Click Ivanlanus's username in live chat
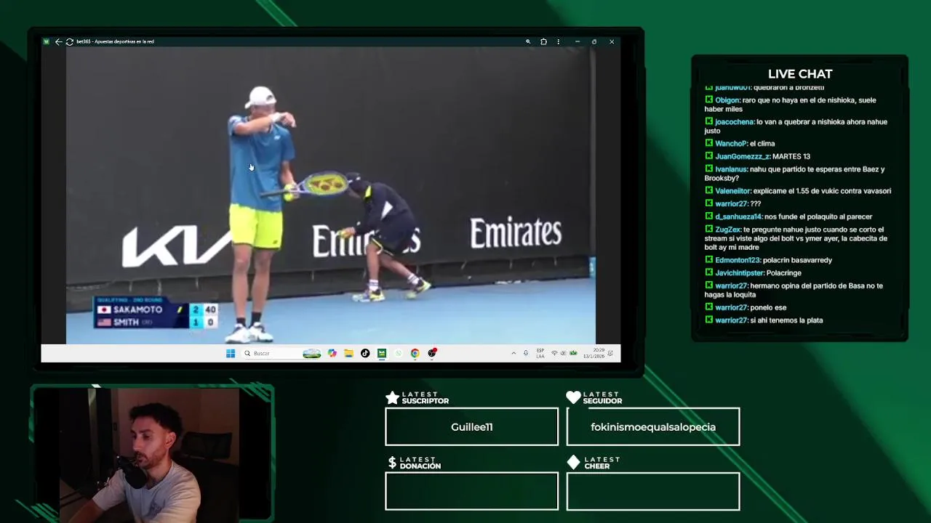The width and height of the screenshot is (931, 523). pyautogui.click(x=731, y=169)
